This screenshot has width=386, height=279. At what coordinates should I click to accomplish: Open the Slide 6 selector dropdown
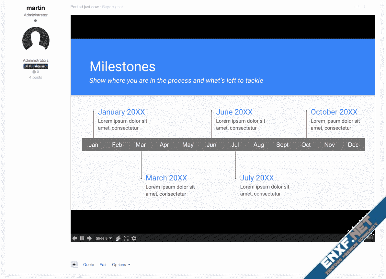point(104,238)
